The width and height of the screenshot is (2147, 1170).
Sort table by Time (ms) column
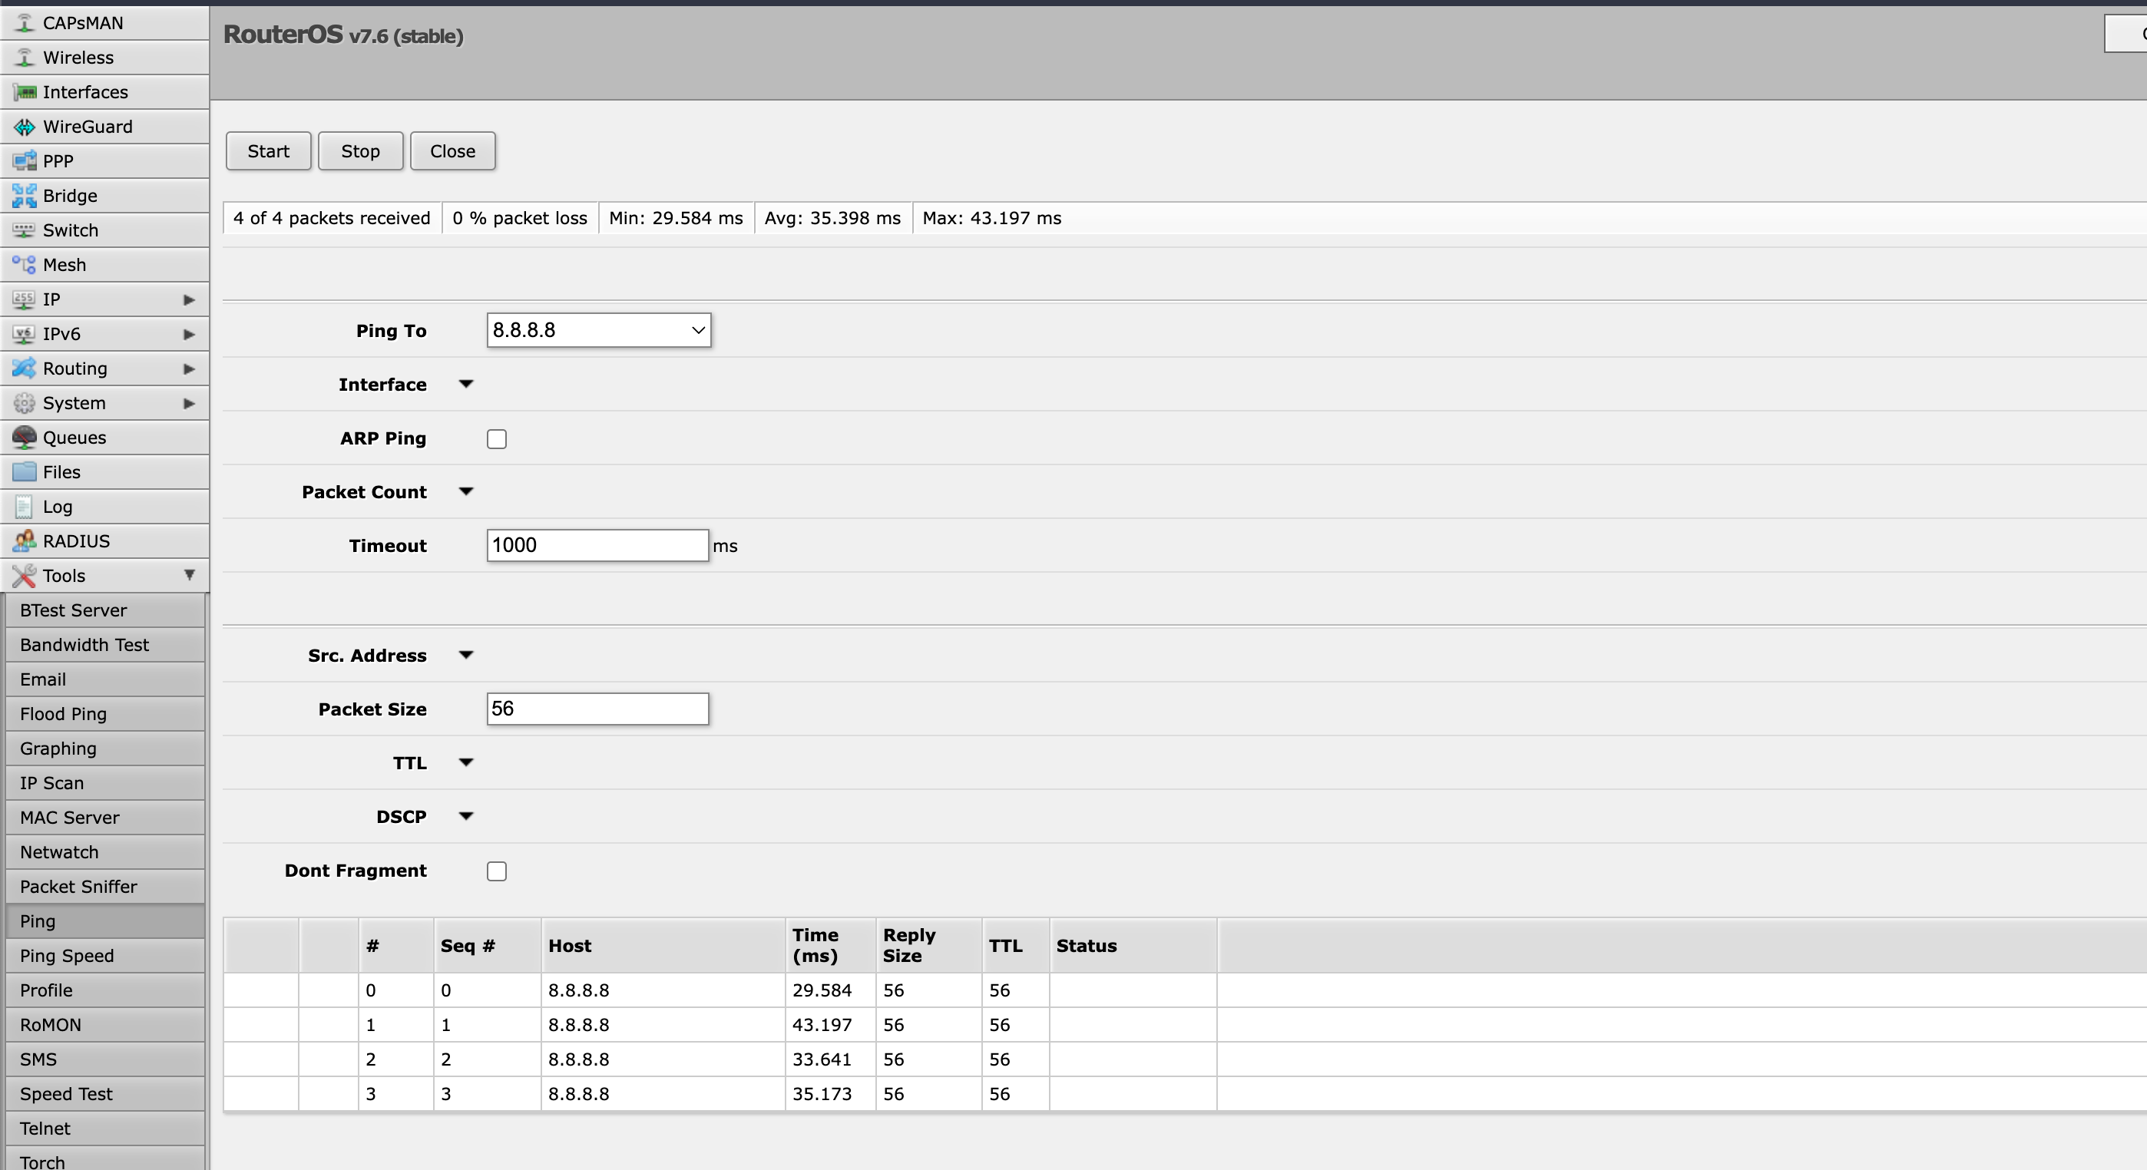pos(830,946)
